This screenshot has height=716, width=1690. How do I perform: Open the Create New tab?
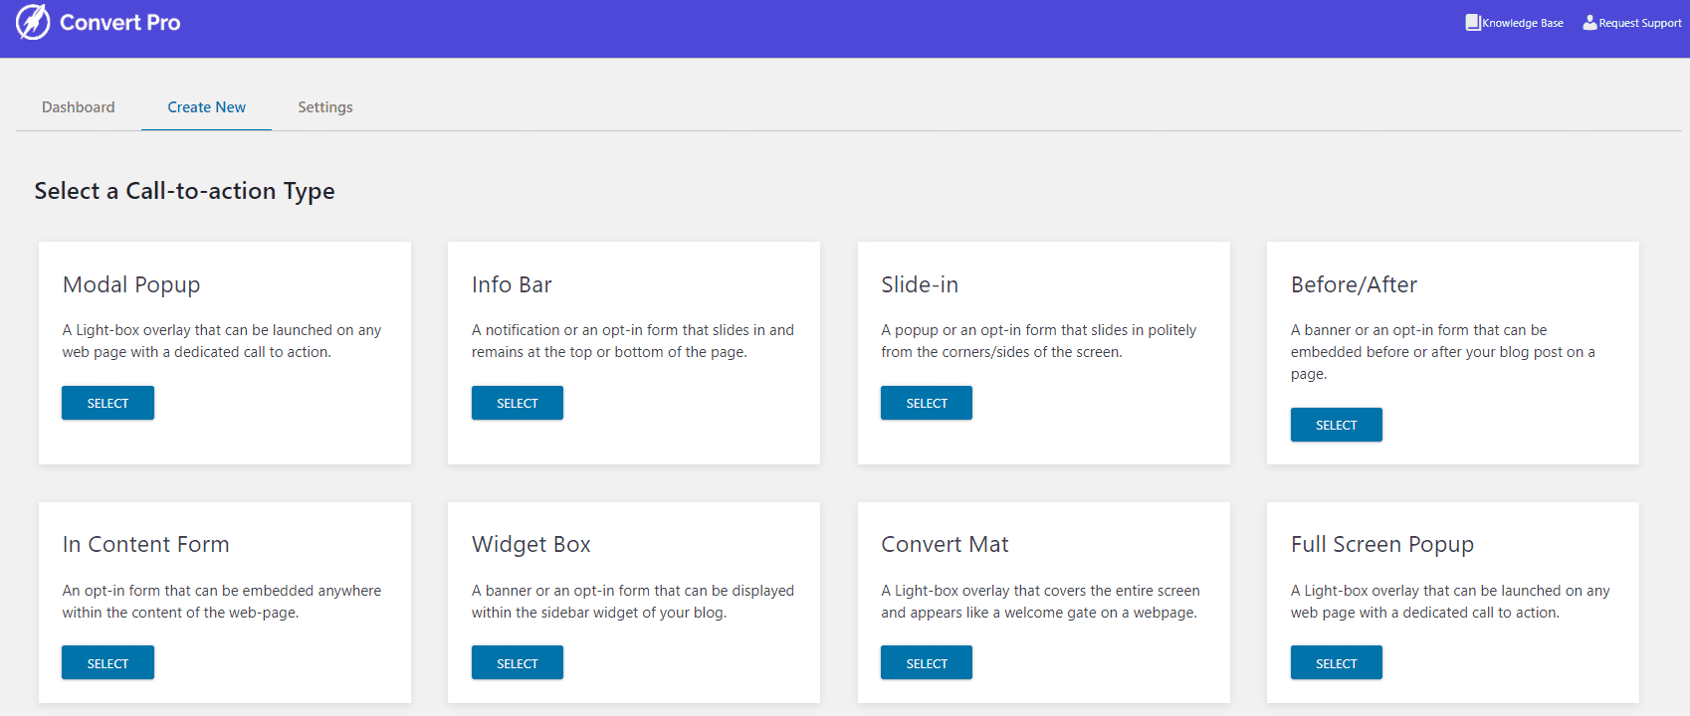pyautogui.click(x=206, y=107)
